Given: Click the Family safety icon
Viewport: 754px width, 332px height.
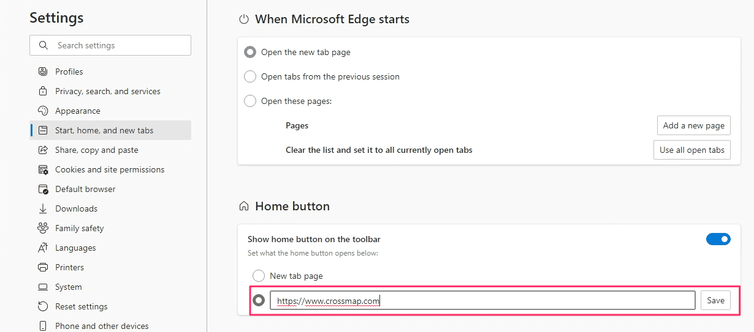Looking at the screenshot, I should (43, 228).
